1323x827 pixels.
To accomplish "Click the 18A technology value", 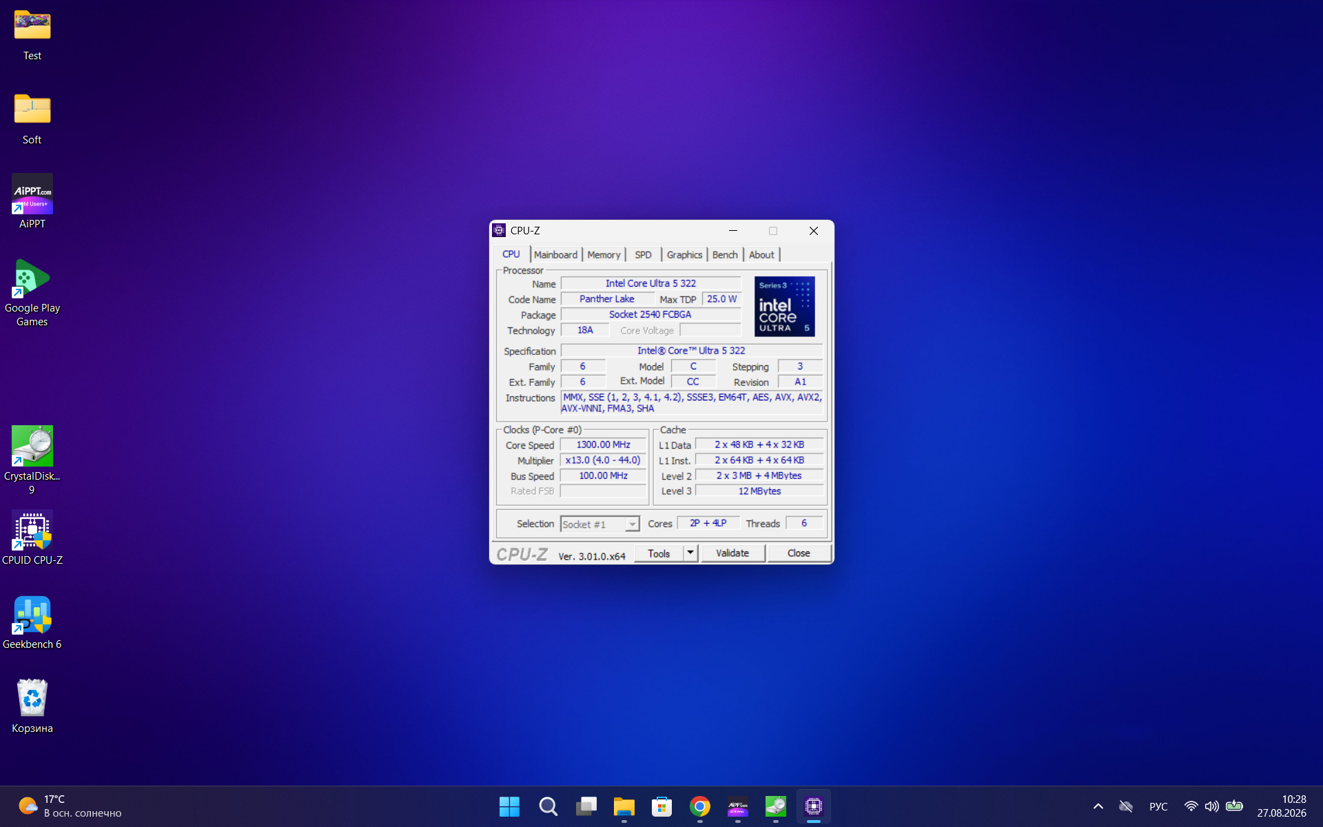I will tap(585, 330).
